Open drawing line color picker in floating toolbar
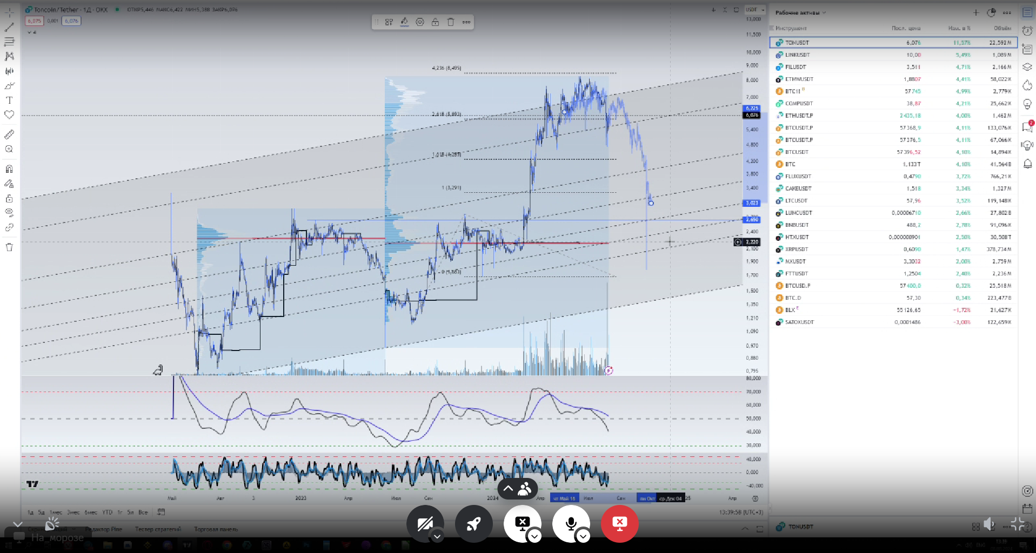The width and height of the screenshot is (1036, 553). point(404,22)
